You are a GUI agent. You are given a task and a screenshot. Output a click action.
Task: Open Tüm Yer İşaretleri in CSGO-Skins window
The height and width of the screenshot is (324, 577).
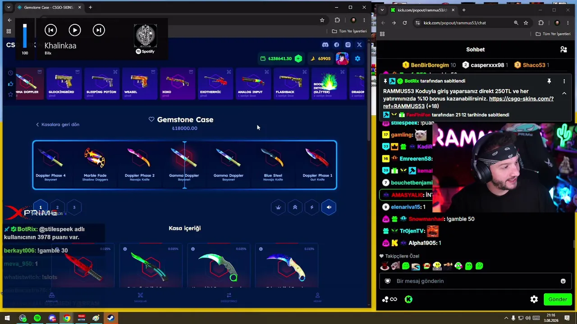pos(349,31)
